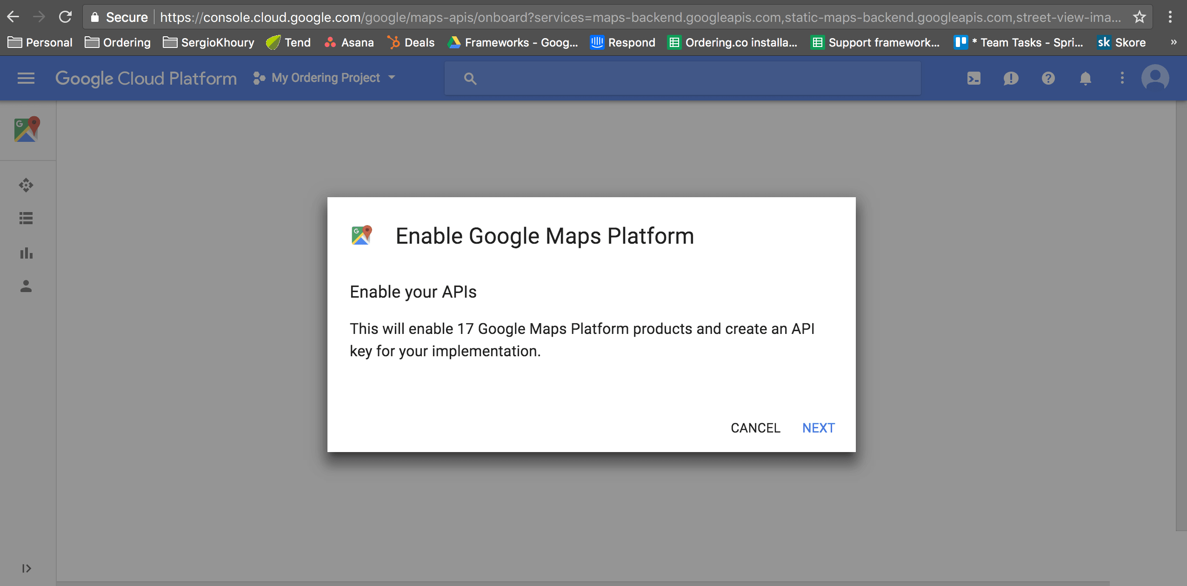The image size is (1187, 586).
Task: Show hidden bookmarks with the chevron
Action: tap(1174, 42)
